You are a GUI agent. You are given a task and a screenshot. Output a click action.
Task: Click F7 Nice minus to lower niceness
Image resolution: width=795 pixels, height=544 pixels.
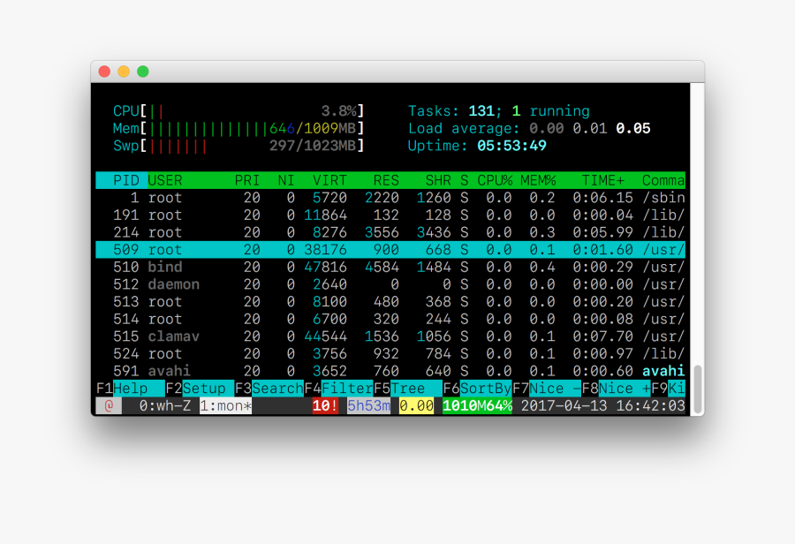(555, 389)
